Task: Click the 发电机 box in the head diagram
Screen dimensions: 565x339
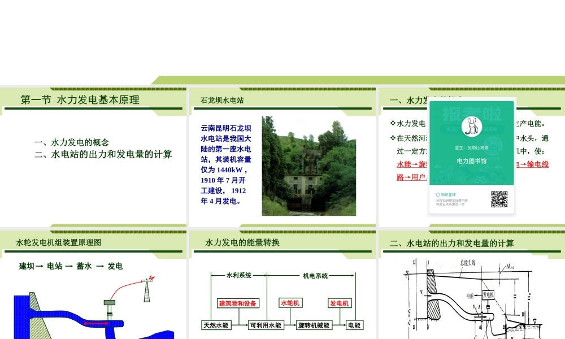Action: pos(488,294)
